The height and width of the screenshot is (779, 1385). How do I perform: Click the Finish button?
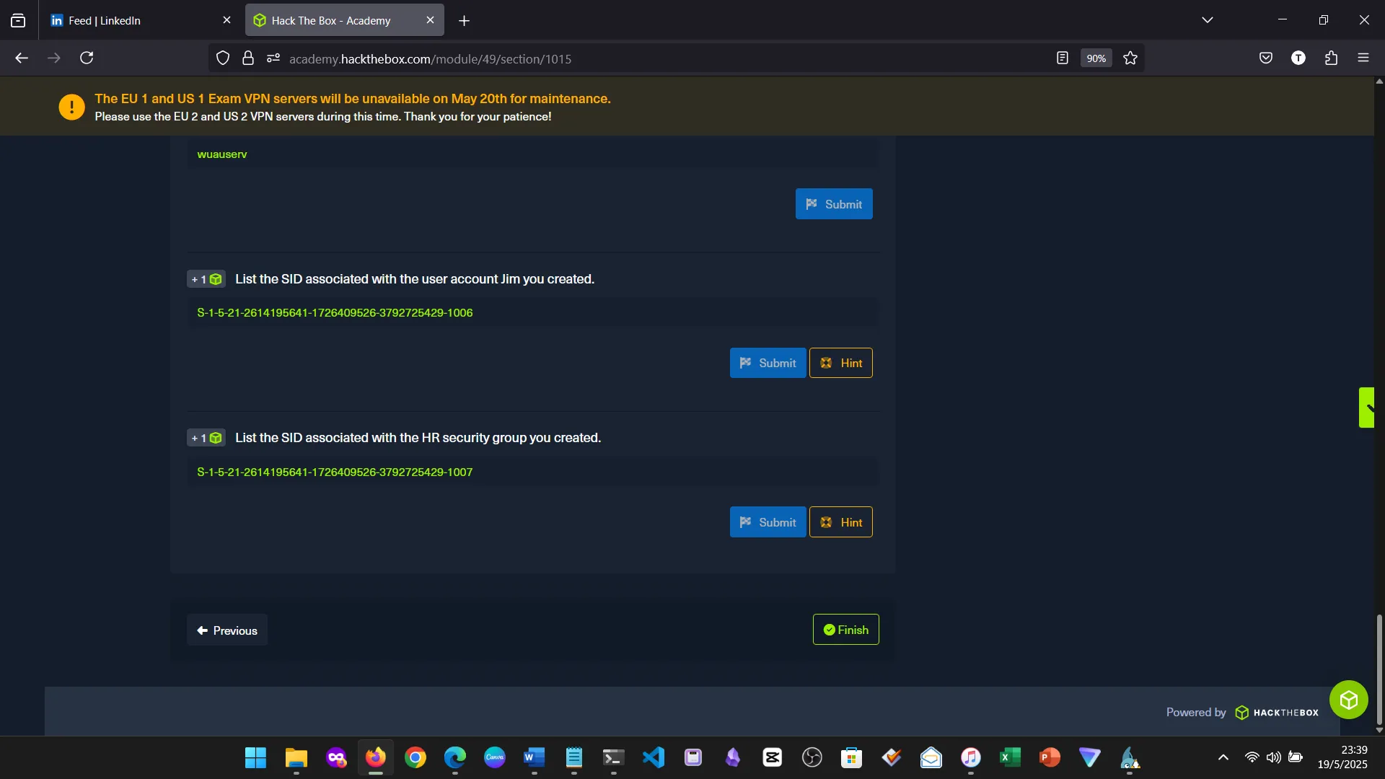tap(845, 630)
